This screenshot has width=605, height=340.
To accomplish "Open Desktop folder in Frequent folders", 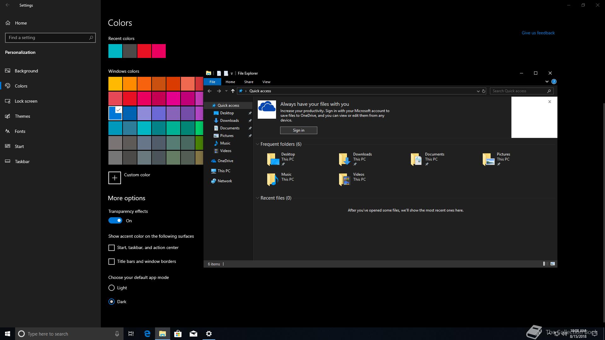I will point(281,159).
